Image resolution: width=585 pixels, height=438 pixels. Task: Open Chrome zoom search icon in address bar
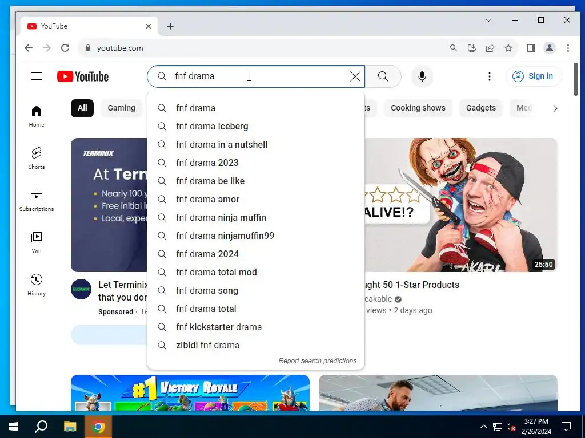coord(453,48)
